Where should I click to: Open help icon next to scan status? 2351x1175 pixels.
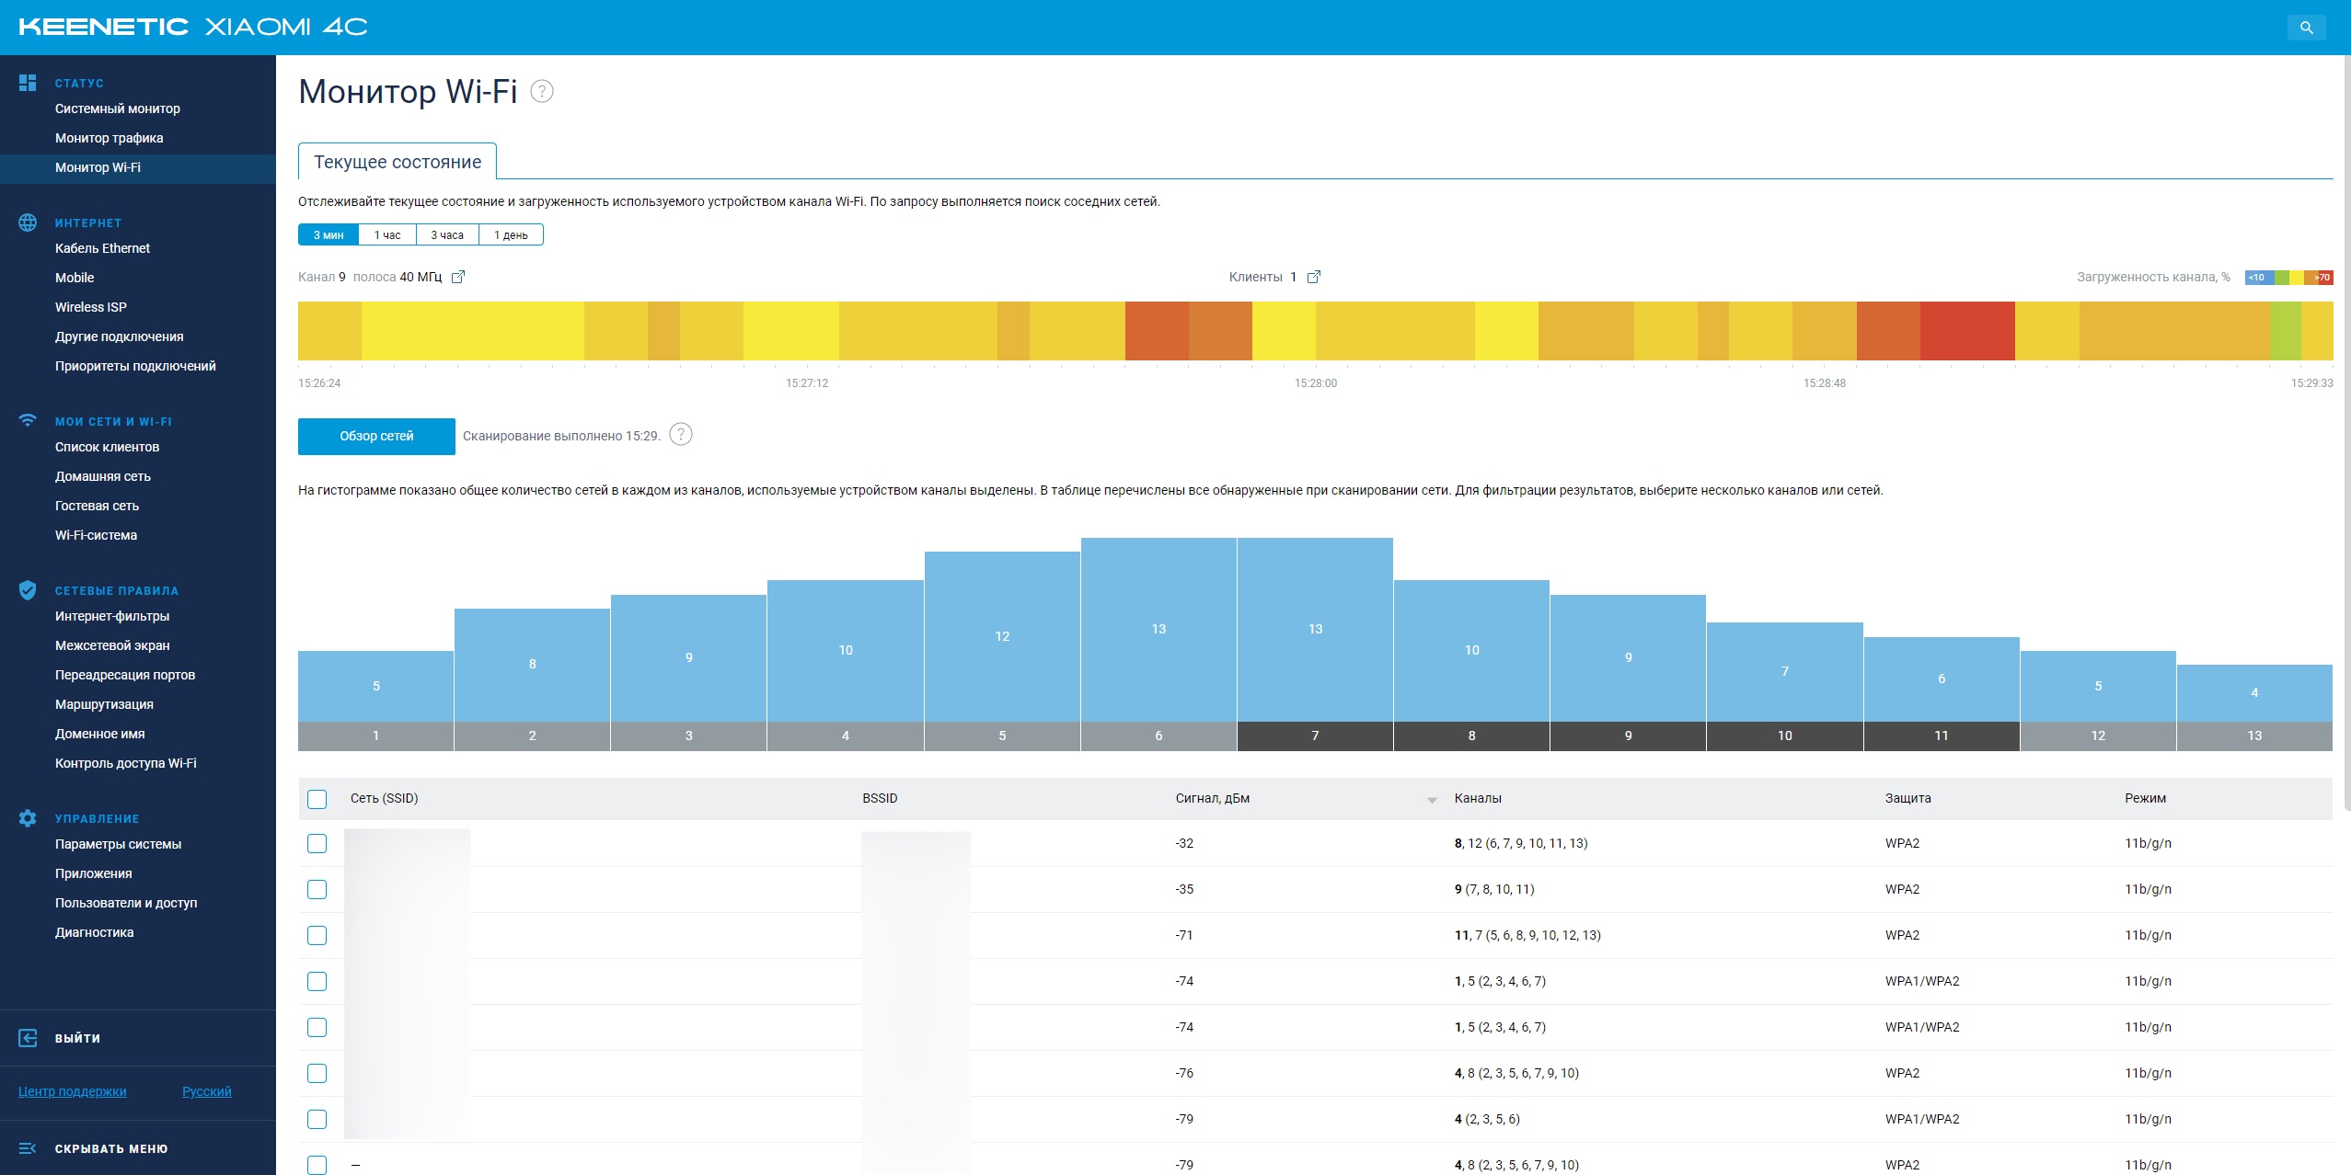click(x=681, y=435)
